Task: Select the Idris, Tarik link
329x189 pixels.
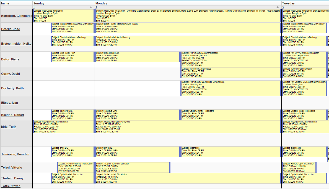Action: click(x=9, y=127)
